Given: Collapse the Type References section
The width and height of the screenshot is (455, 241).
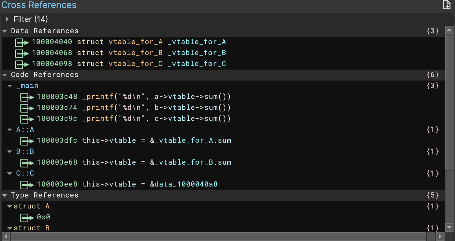Looking at the screenshot, I should coord(4,195).
